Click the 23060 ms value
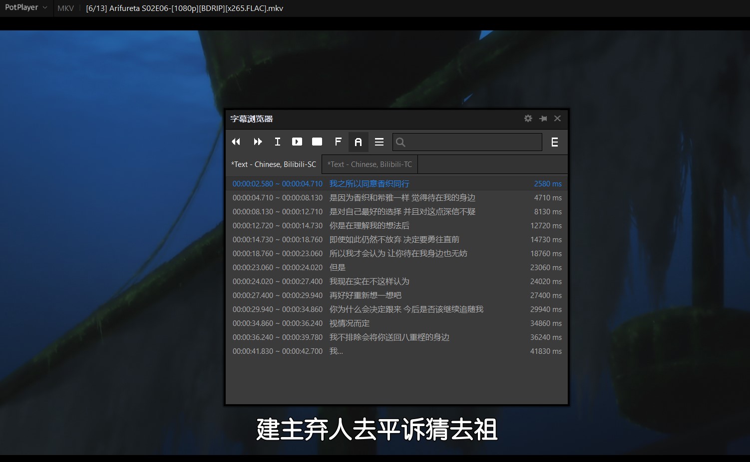 [x=546, y=268]
